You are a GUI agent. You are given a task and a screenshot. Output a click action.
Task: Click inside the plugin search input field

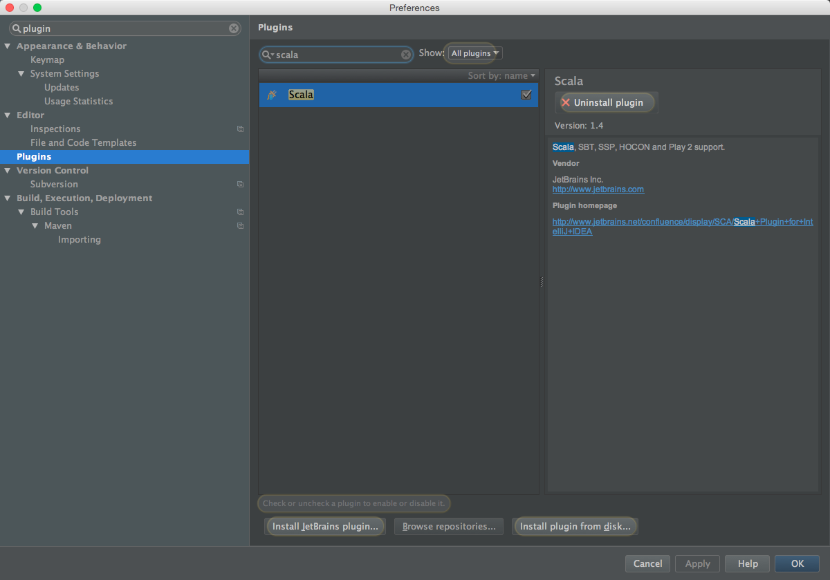coord(335,55)
